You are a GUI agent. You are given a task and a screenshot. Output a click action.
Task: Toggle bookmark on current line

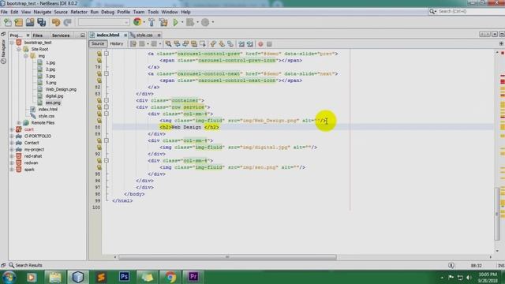click(230, 44)
